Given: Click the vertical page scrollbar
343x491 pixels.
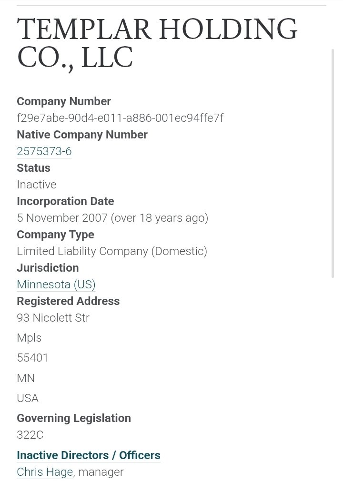Looking at the screenshot, I should click(x=333, y=162).
